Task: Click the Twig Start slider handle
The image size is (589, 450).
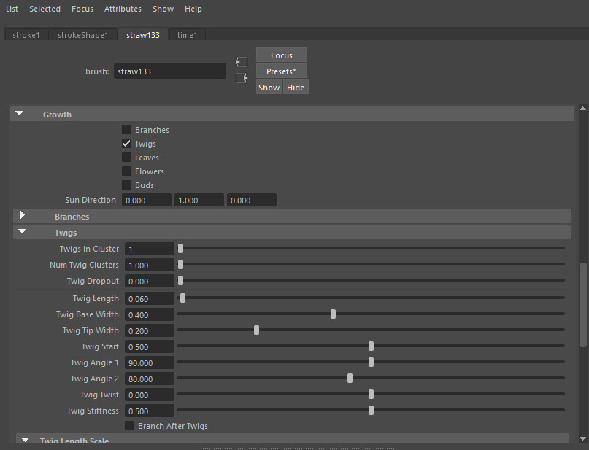Action: pyautogui.click(x=371, y=346)
